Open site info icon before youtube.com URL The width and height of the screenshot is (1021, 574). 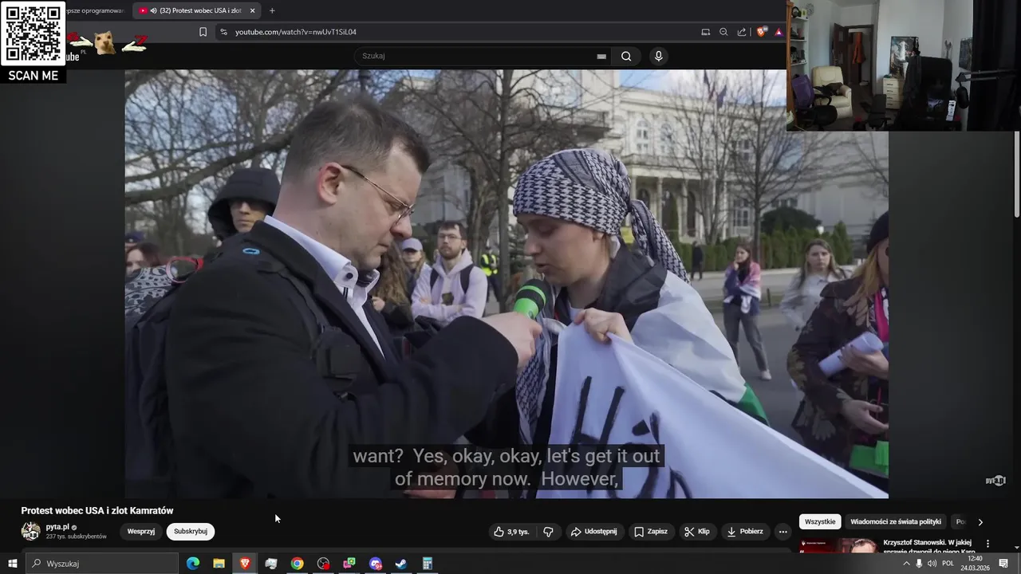pos(223,32)
